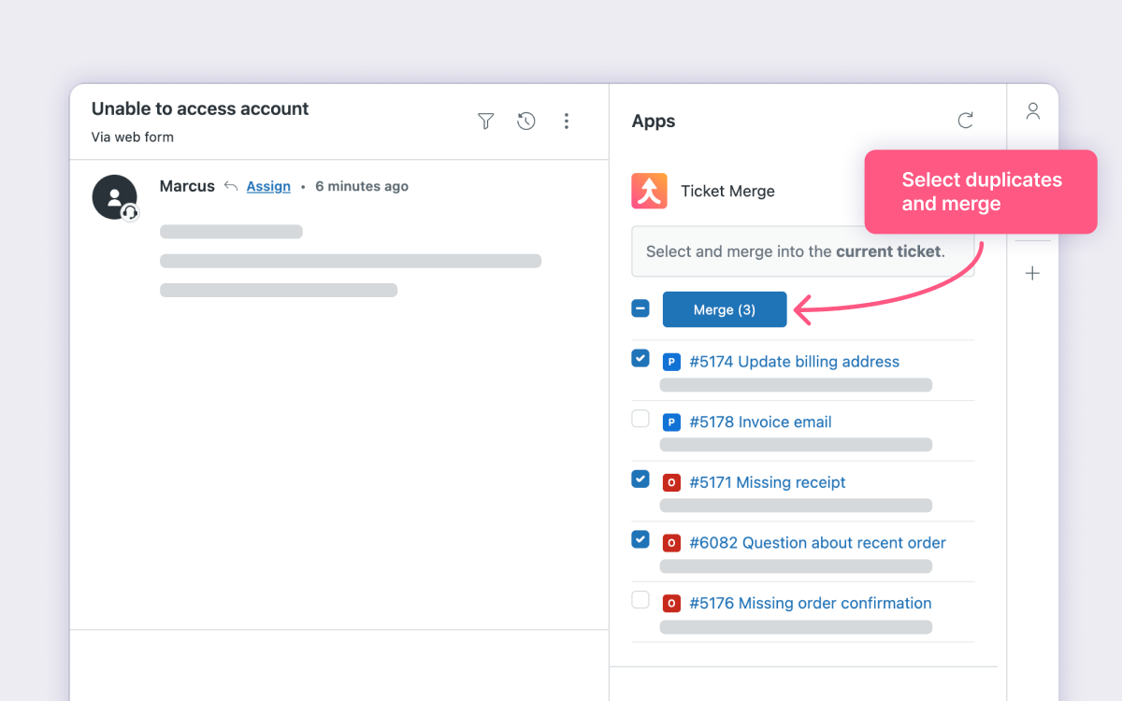Click Marcus's avatar image
1122x701 pixels.
(115, 197)
